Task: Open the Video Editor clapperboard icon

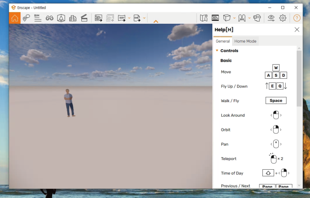Action: click(x=84, y=18)
